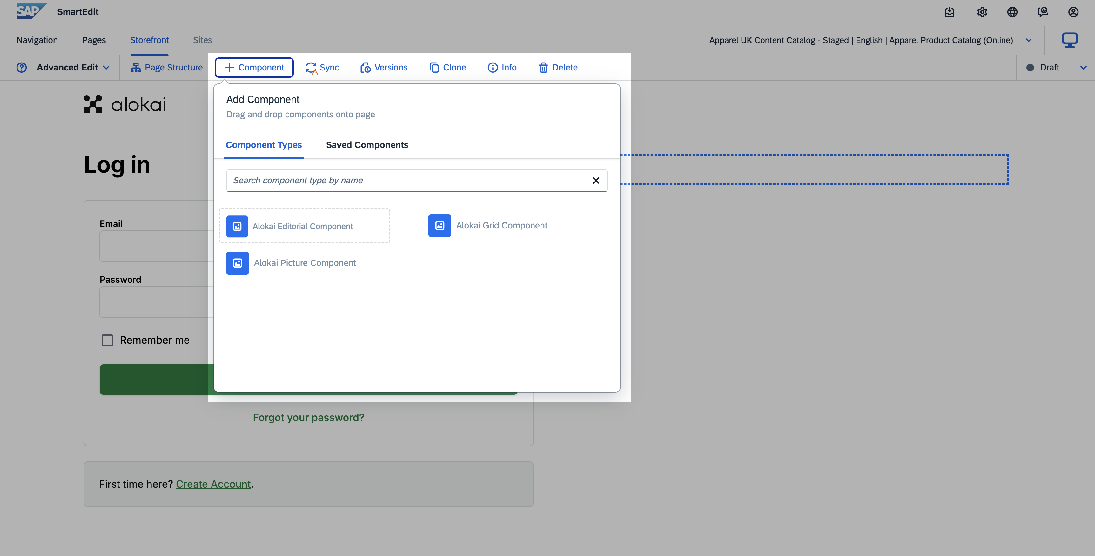This screenshot has width=1095, height=556.
Task: Clear the component search with X
Action: coord(596,181)
